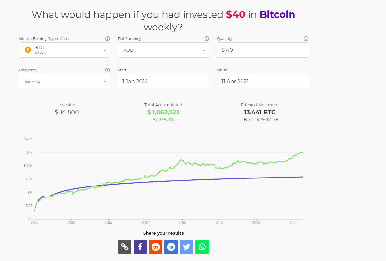Click the Quantity field showing $ 40
Viewport: 386px width, 261px height.
click(x=262, y=50)
